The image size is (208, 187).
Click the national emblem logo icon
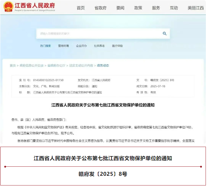point(8,7)
